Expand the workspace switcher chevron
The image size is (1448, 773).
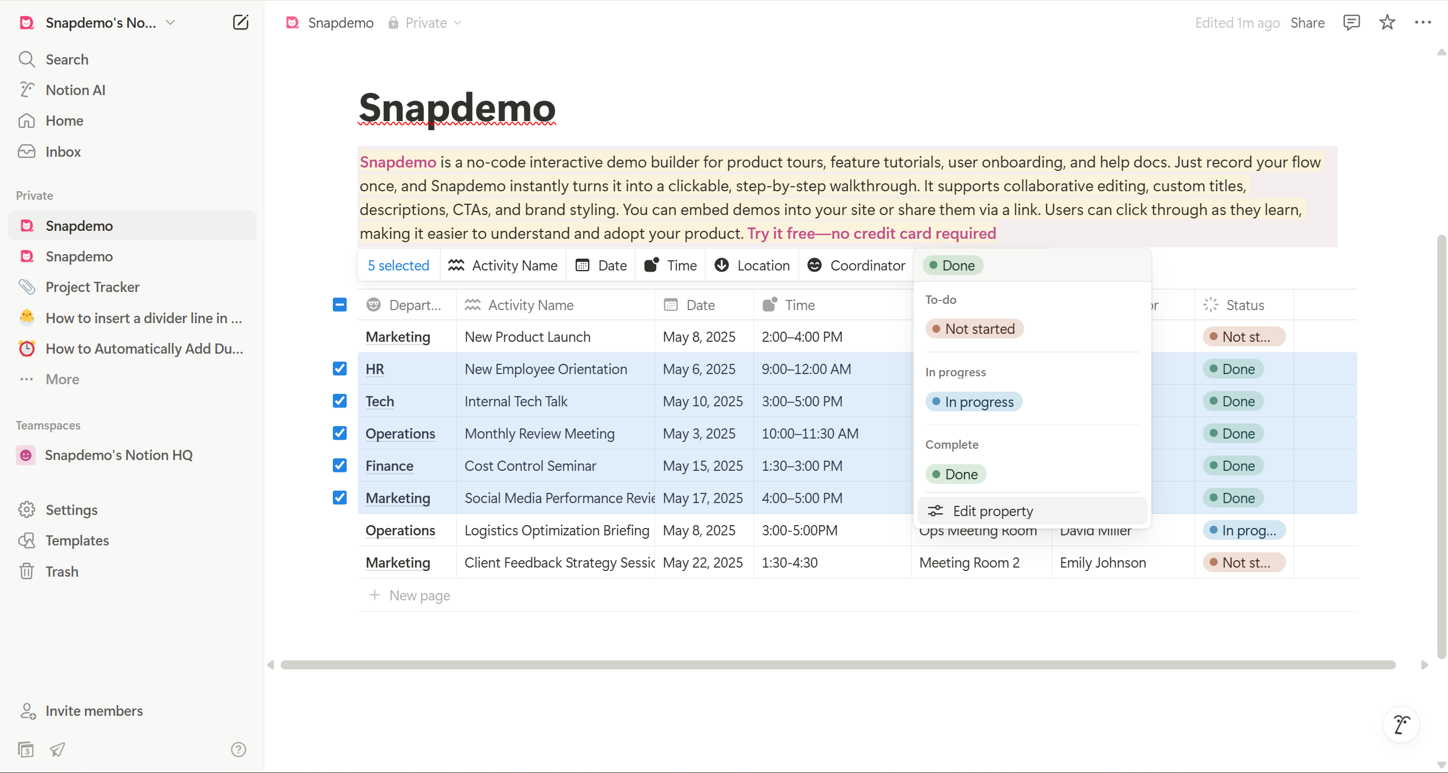tap(170, 23)
